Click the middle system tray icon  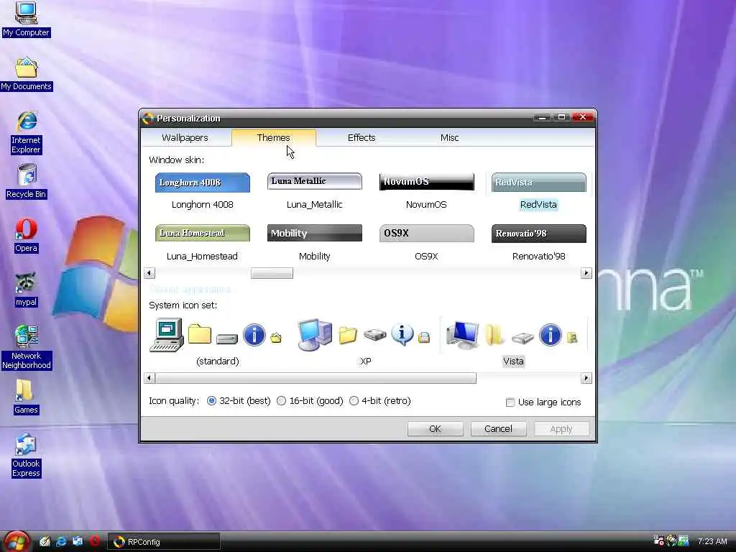click(x=671, y=540)
